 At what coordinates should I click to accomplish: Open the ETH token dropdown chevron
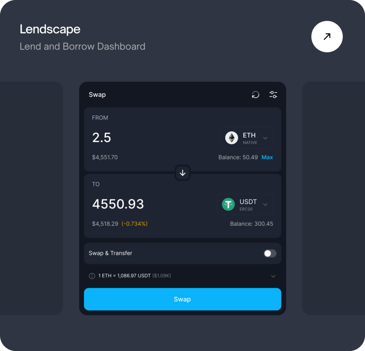tap(265, 138)
